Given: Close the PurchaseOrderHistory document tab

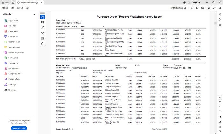Looking at the screenshot, I should click(41, 3).
